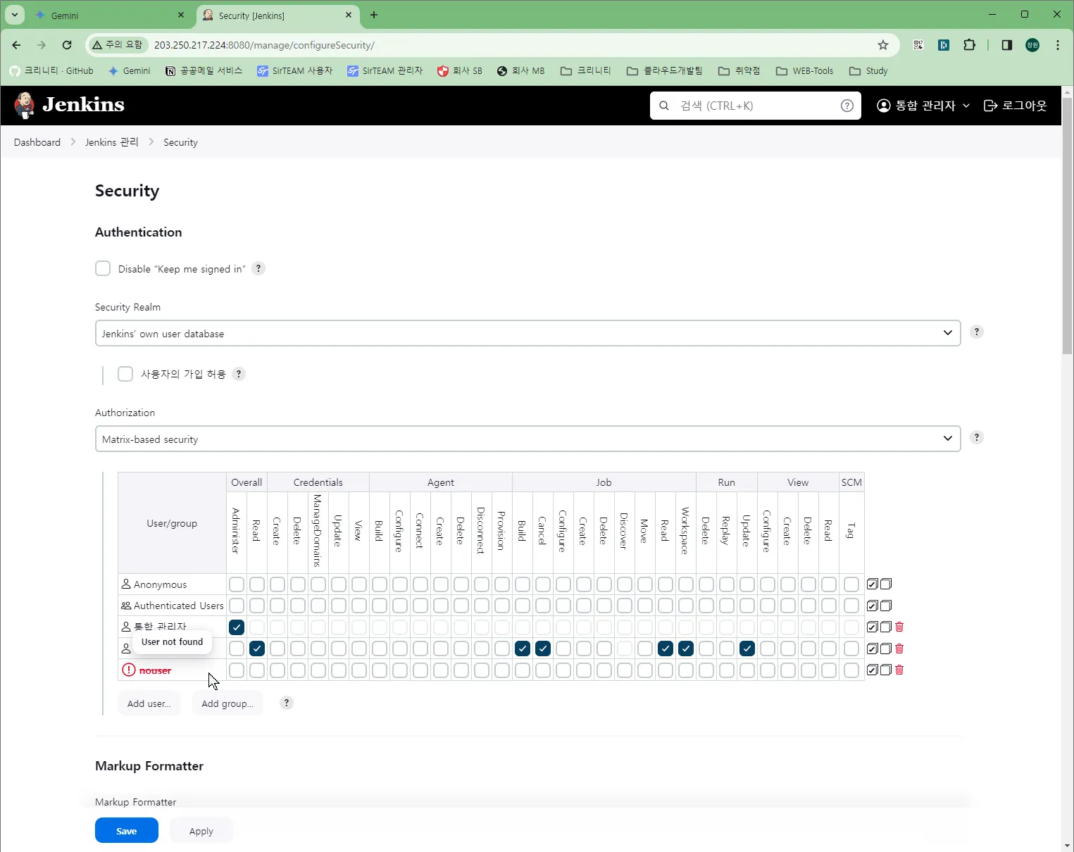
Task: Open the browser side panel
Action: [x=1007, y=45]
